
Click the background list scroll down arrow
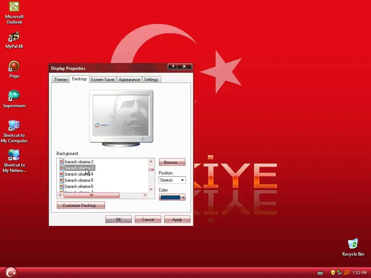point(151,190)
